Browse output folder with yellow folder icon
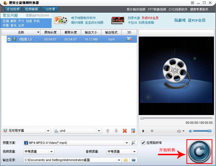The image size is (216, 166). (126, 160)
